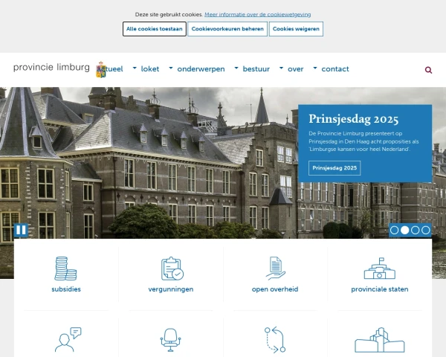Open the subsidies coin stack icon
Image resolution: width=446 pixels, height=357 pixels.
[65, 268]
